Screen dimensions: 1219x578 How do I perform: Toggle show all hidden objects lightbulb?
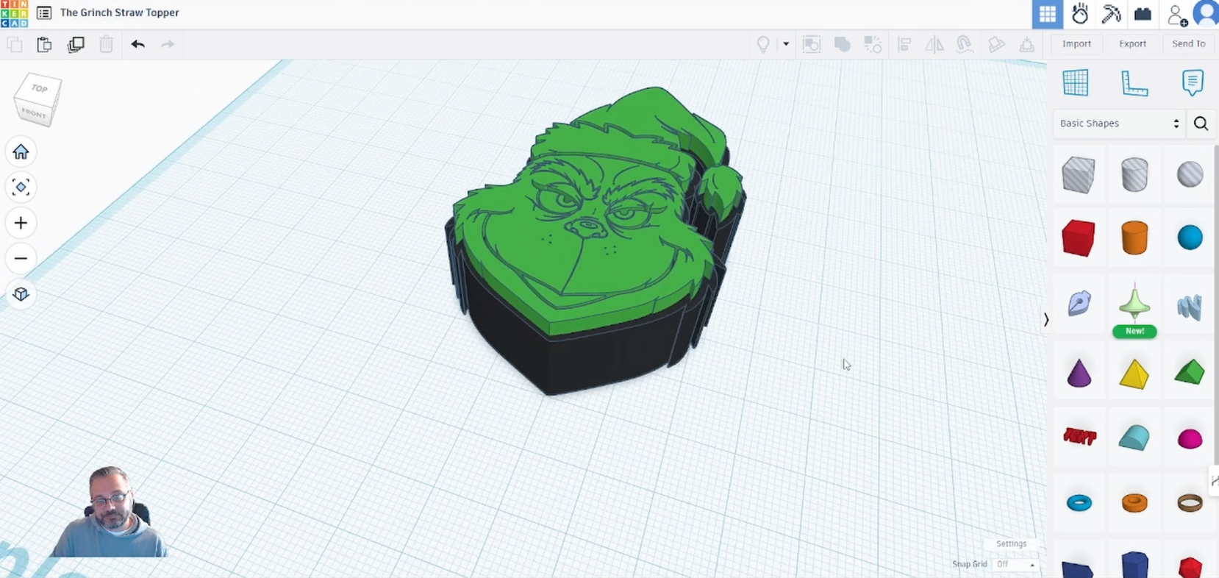(763, 44)
